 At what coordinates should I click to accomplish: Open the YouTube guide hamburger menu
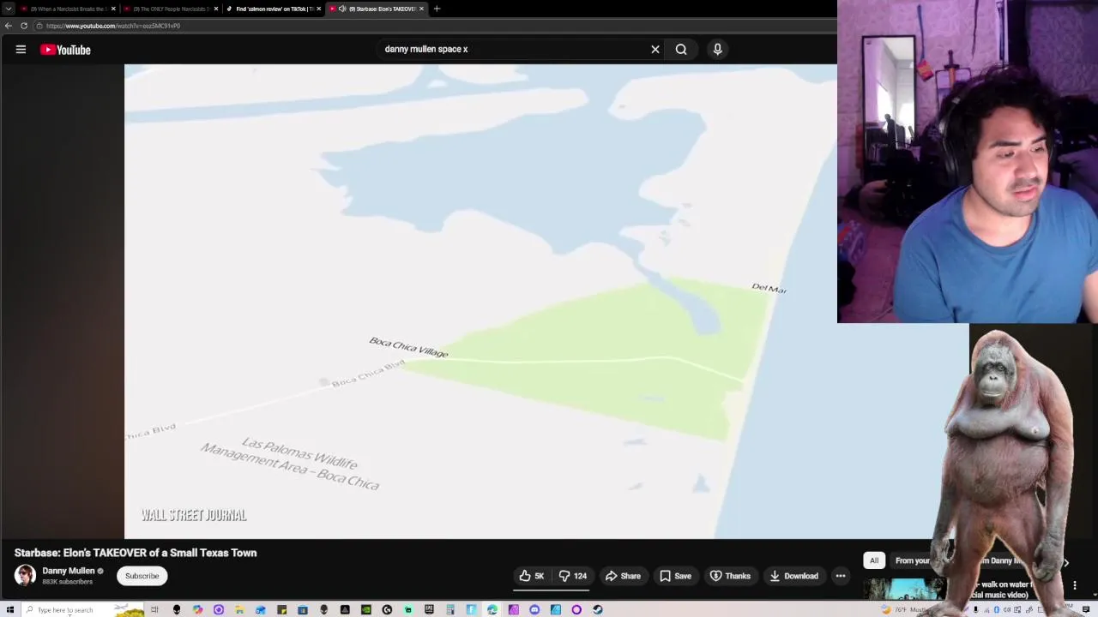pyautogui.click(x=21, y=50)
